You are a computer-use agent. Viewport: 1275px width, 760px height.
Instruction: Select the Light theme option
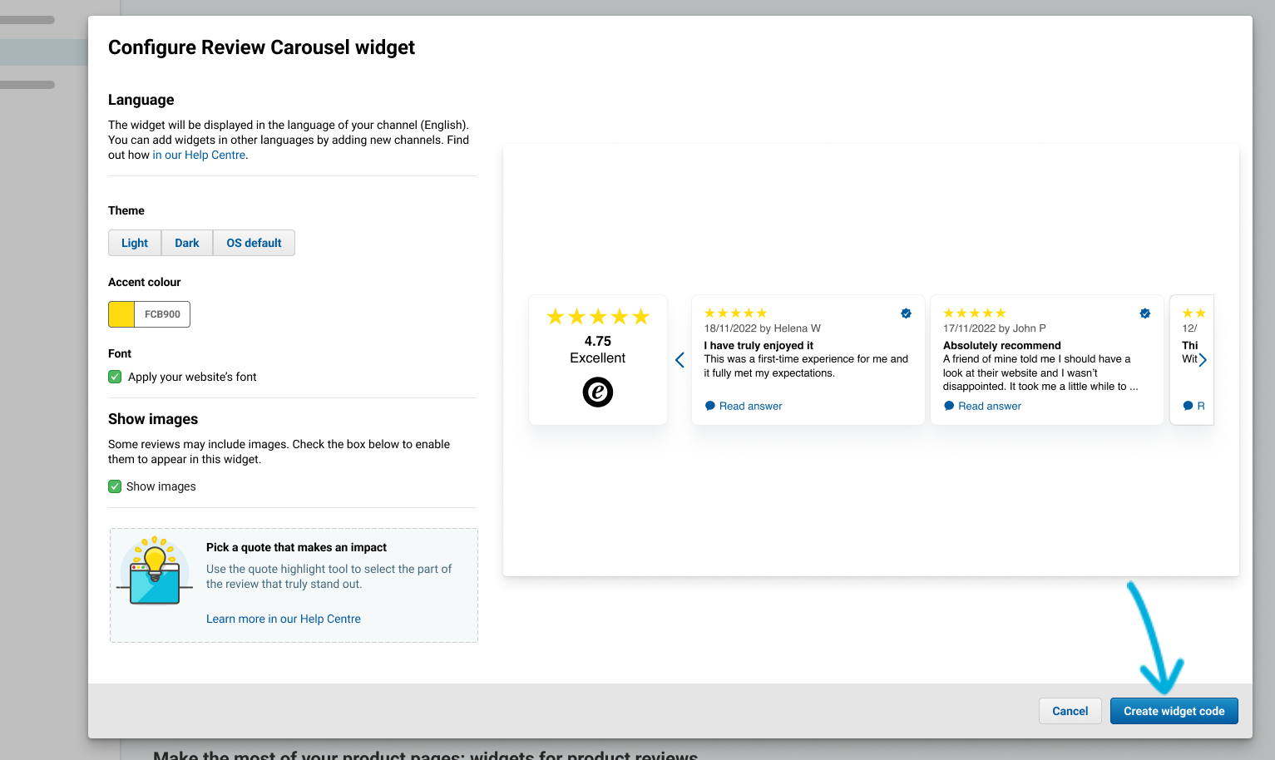point(135,243)
